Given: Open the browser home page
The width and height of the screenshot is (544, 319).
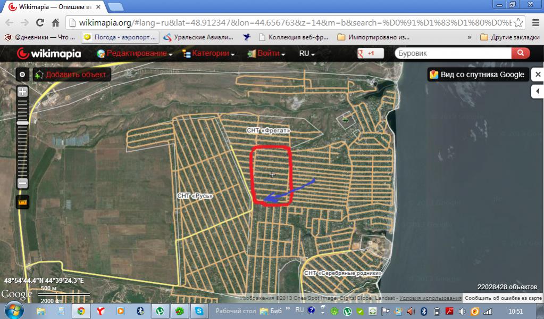Looking at the screenshot, I should tap(55, 22).
